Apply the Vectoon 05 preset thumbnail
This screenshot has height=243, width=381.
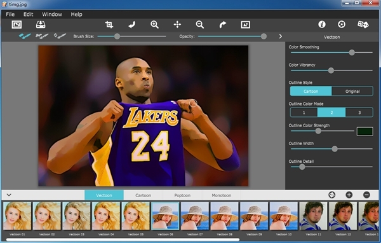tap(136, 216)
